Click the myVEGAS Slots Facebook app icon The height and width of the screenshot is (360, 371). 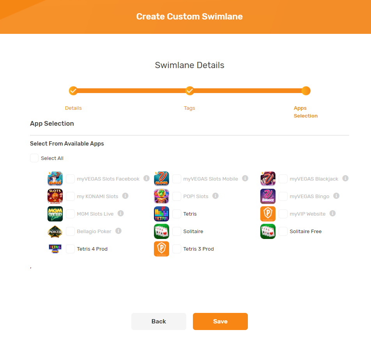[x=55, y=178]
